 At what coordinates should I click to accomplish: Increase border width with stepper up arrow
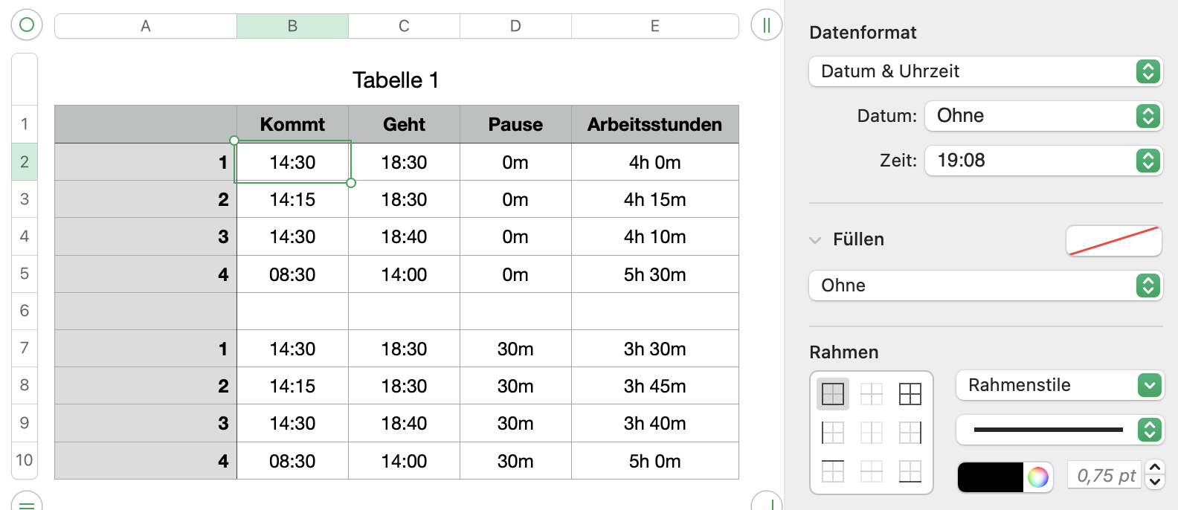tap(1155, 468)
